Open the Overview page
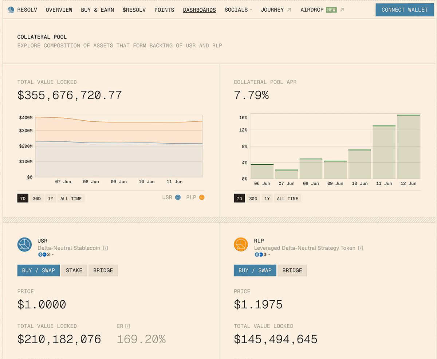This screenshot has width=437, height=359. click(x=59, y=10)
